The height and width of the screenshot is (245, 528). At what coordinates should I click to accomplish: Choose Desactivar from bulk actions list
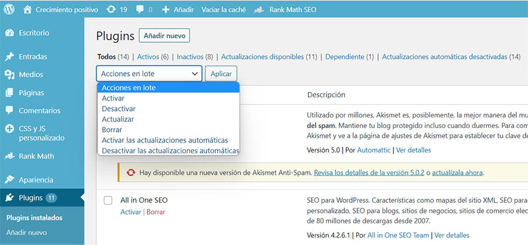(x=119, y=109)
